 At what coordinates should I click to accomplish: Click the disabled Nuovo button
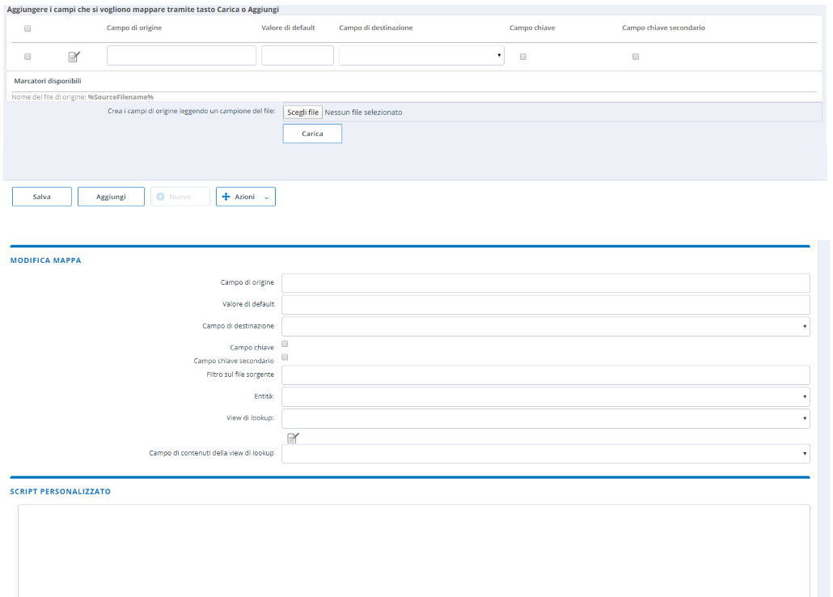(180, 197)
